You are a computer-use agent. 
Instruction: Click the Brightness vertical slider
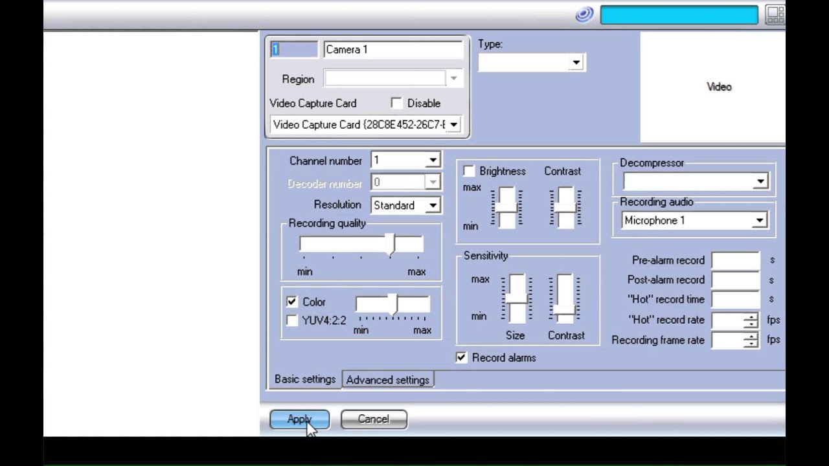tap(506, 207)
